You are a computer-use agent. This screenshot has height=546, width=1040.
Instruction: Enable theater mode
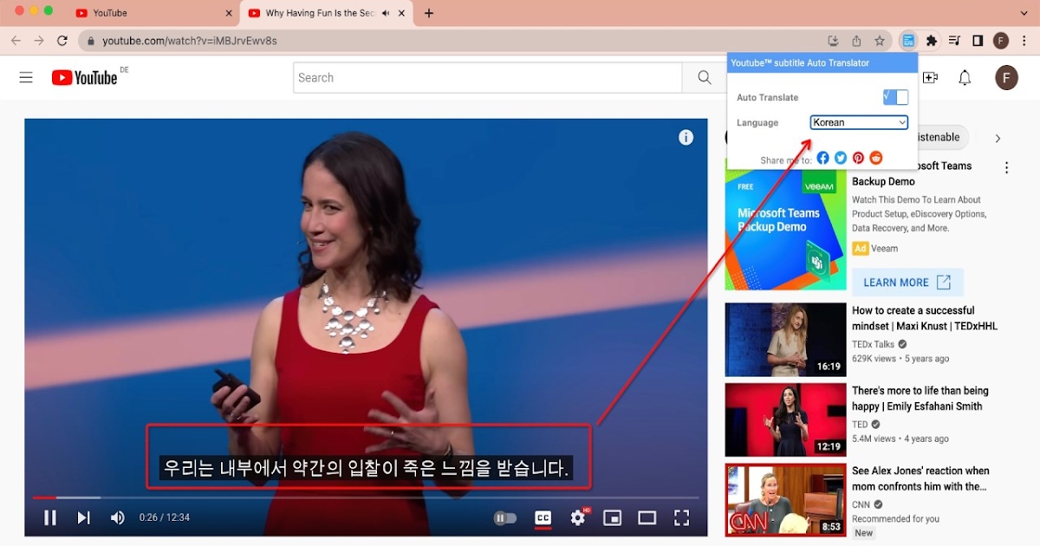(x=647, y=517)
